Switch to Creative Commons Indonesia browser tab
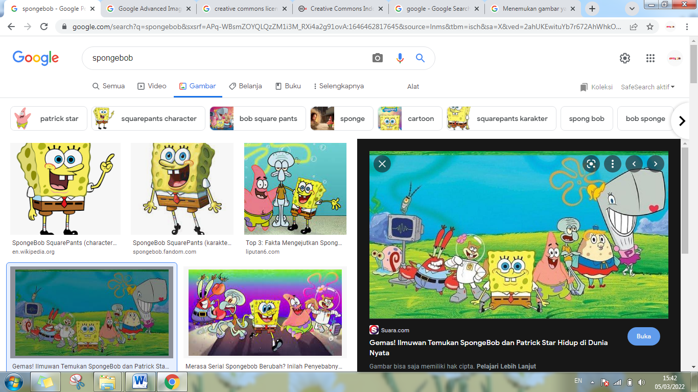Screen dimensions: 698x392 click(340, 9)
